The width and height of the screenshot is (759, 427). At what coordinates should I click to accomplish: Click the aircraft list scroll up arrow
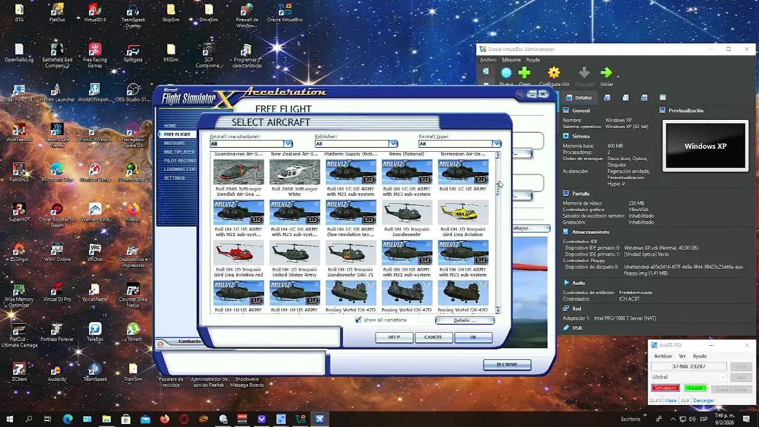498,155
